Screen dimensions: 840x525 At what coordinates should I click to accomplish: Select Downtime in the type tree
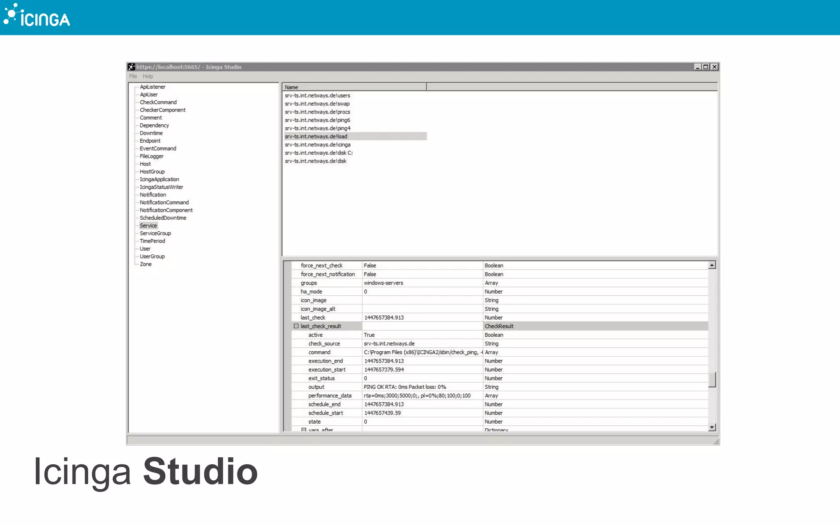click(151, 133)
